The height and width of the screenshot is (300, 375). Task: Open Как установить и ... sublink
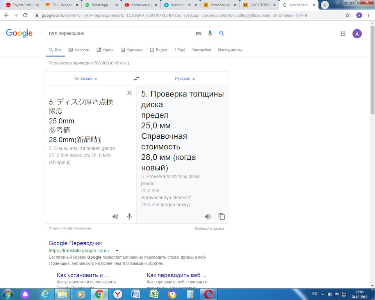83,275
